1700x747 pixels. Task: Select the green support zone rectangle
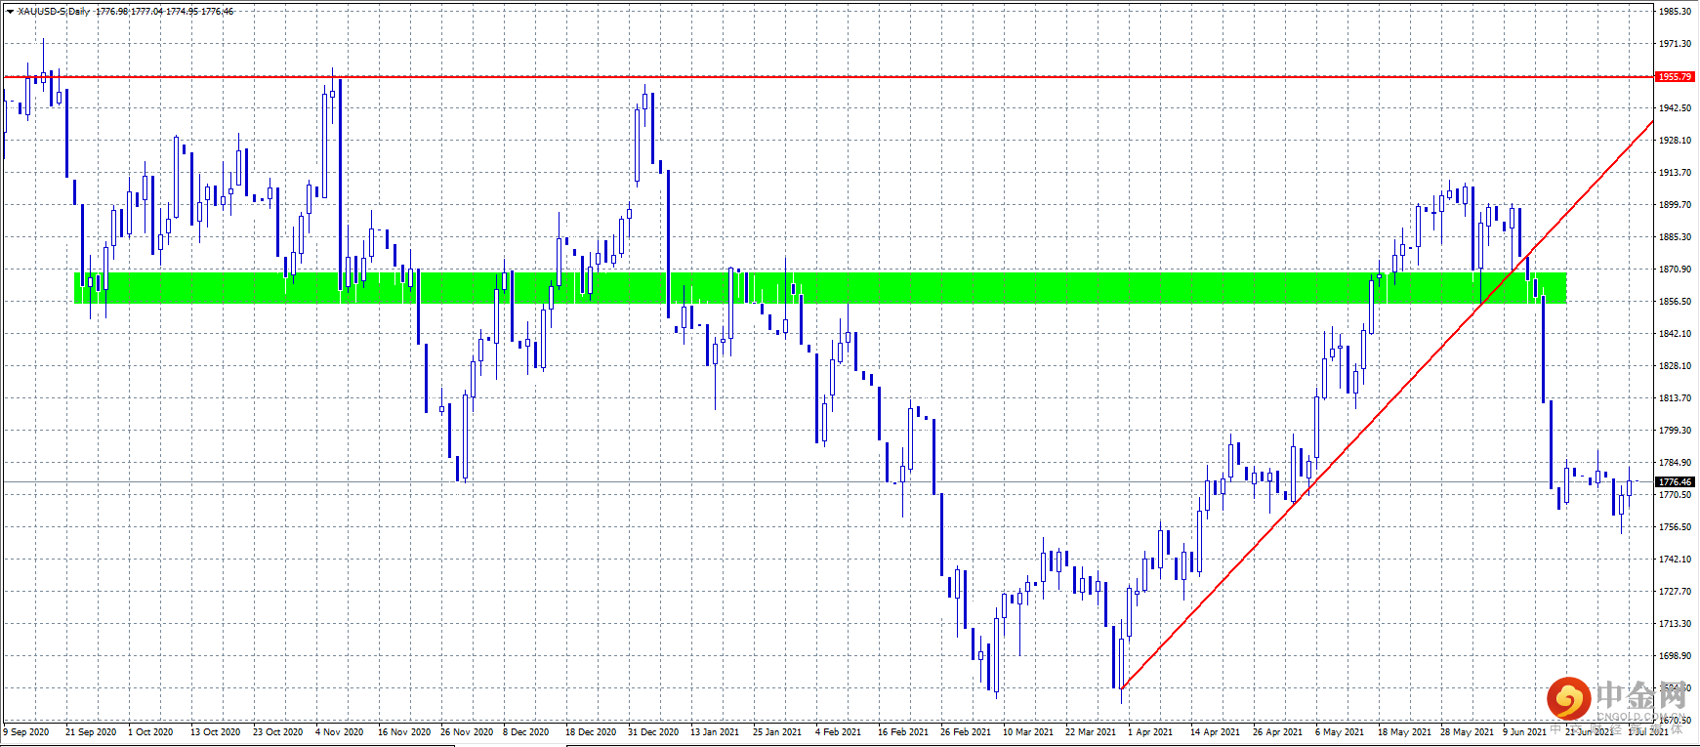820,287
